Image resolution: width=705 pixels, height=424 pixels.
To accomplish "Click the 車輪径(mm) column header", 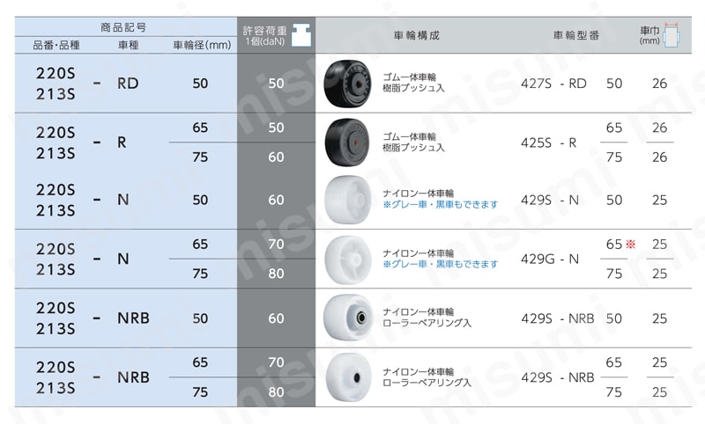I will click(x=202, y=46).
